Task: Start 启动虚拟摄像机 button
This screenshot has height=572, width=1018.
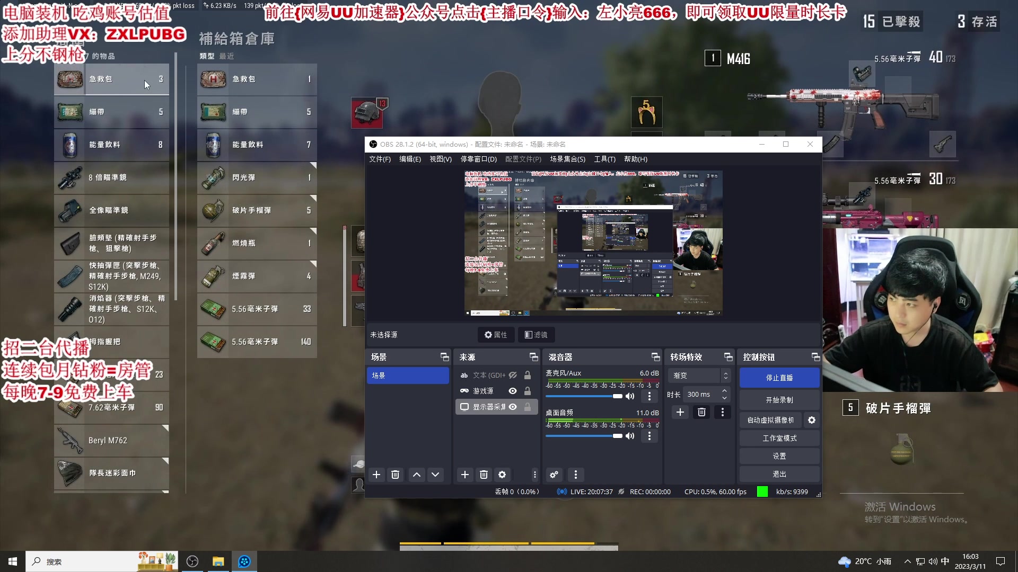Action: pos(771,420)
